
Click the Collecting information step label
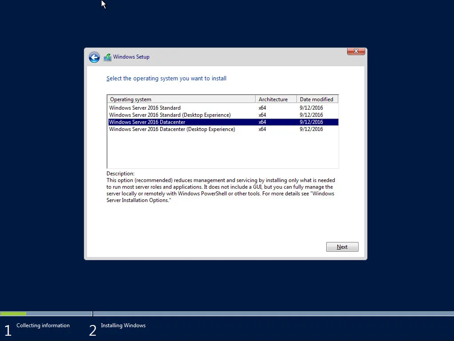click(x=43, y=325)
